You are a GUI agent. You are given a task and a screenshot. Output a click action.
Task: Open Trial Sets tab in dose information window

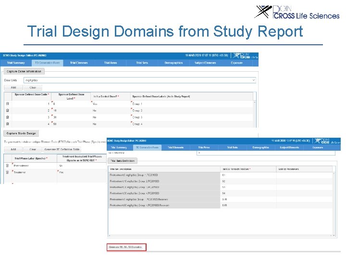coord(142,63)
